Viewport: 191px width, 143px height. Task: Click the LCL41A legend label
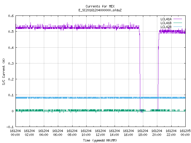click(x=166, y=19)
